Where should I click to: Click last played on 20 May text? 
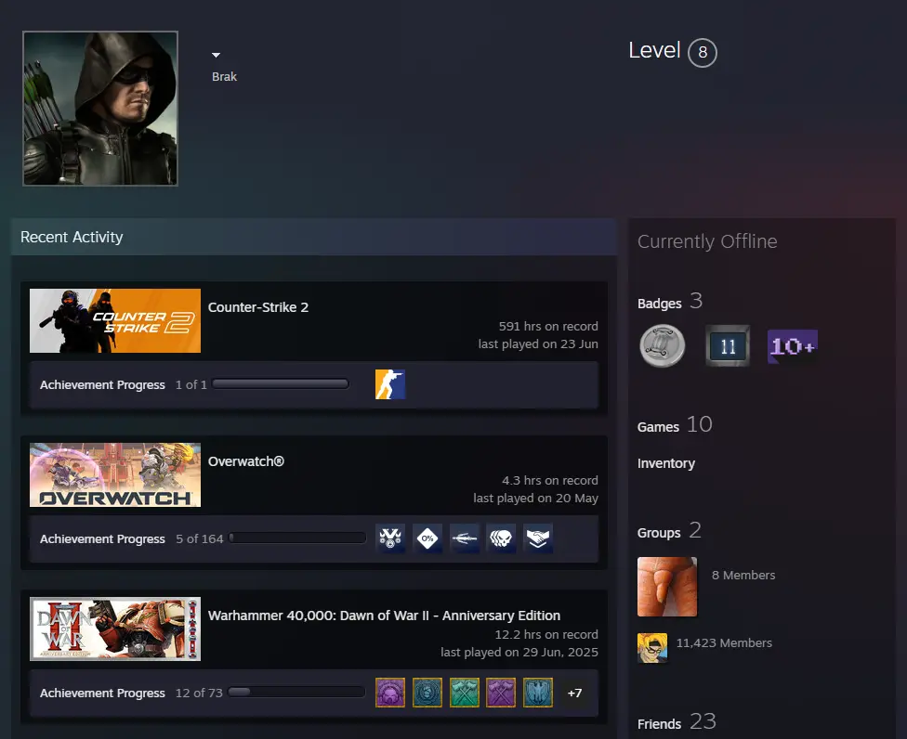(535, 498)
